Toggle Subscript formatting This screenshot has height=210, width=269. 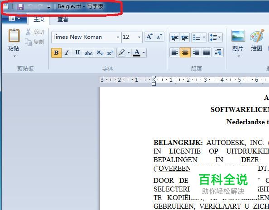pyautogui.click(x=99, y=53)
